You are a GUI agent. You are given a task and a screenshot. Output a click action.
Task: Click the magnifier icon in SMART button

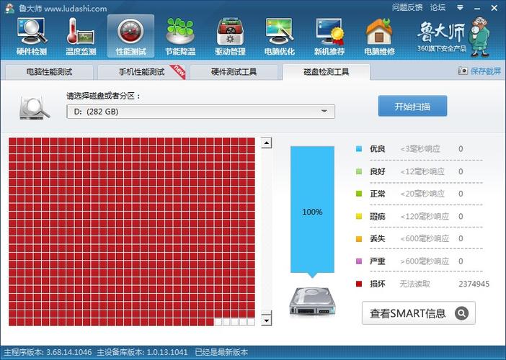point(461,313)
